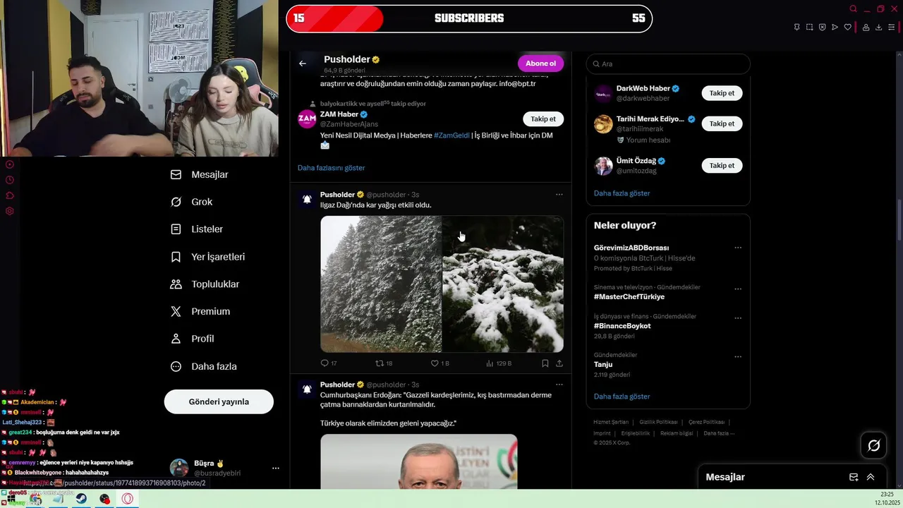Image resolution: width=903 pixels, height=508 pixels.
Task: Click the floating Grok button
Action: pyautogui.click(x=874, y=445)
